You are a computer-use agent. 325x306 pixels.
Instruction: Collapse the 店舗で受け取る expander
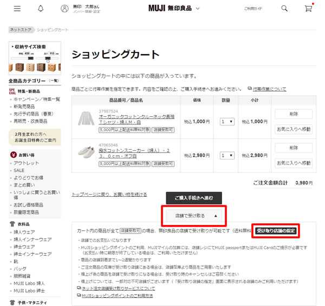click(193, 215)
